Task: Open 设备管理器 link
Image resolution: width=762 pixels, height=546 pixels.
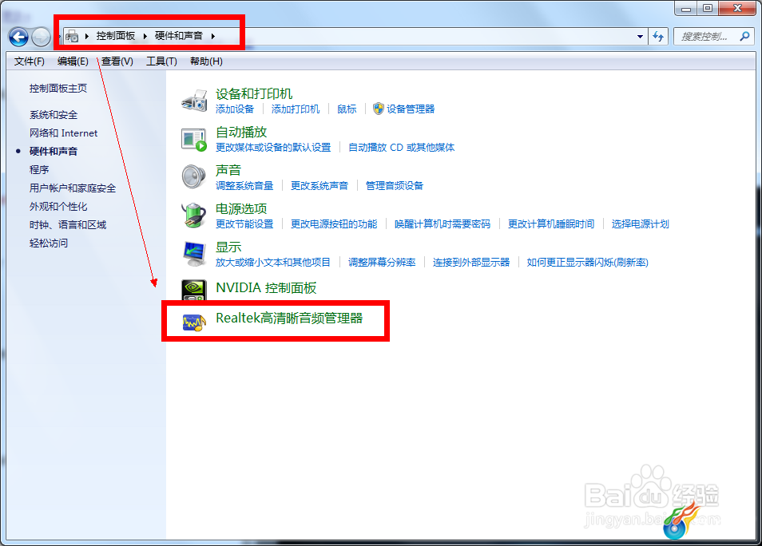Action: pyautogui.click(x=411, y=109)
